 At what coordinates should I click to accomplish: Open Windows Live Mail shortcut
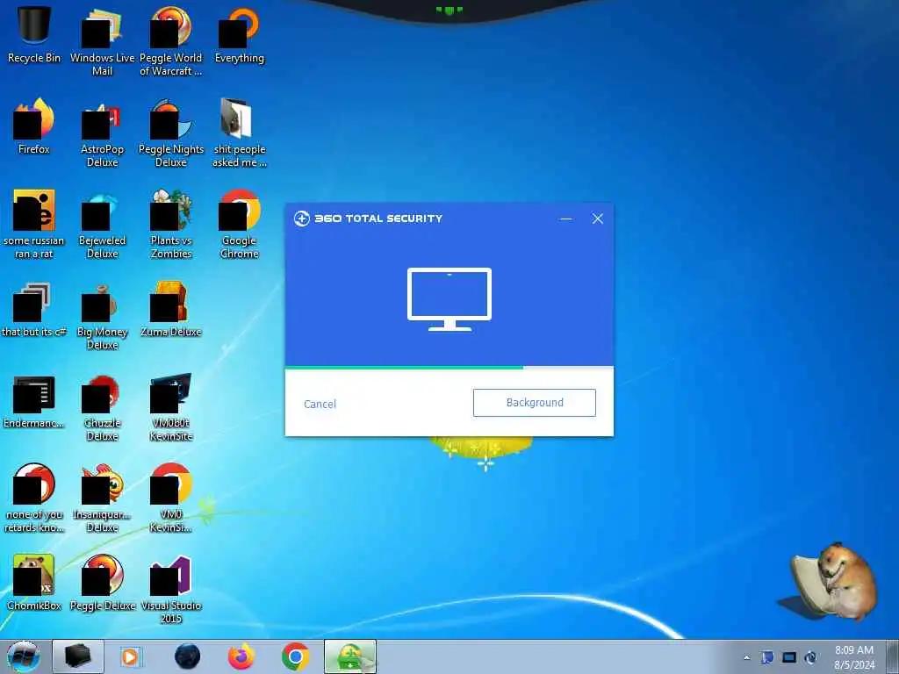(102, 40)
